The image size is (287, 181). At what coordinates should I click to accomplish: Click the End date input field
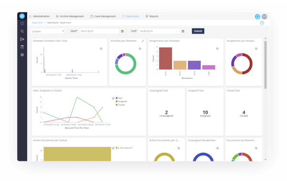coord(159,31)
